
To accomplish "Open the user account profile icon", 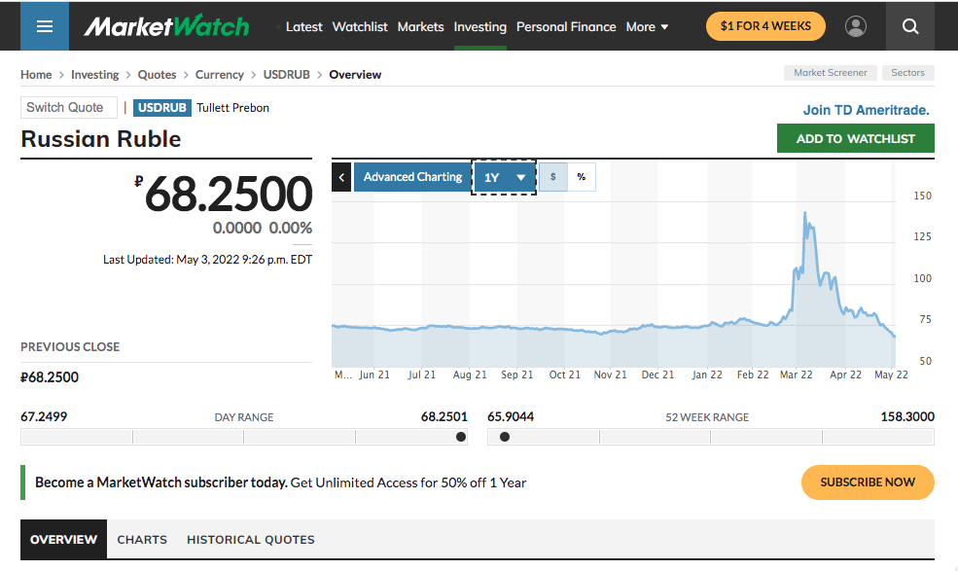I will 855,26.
